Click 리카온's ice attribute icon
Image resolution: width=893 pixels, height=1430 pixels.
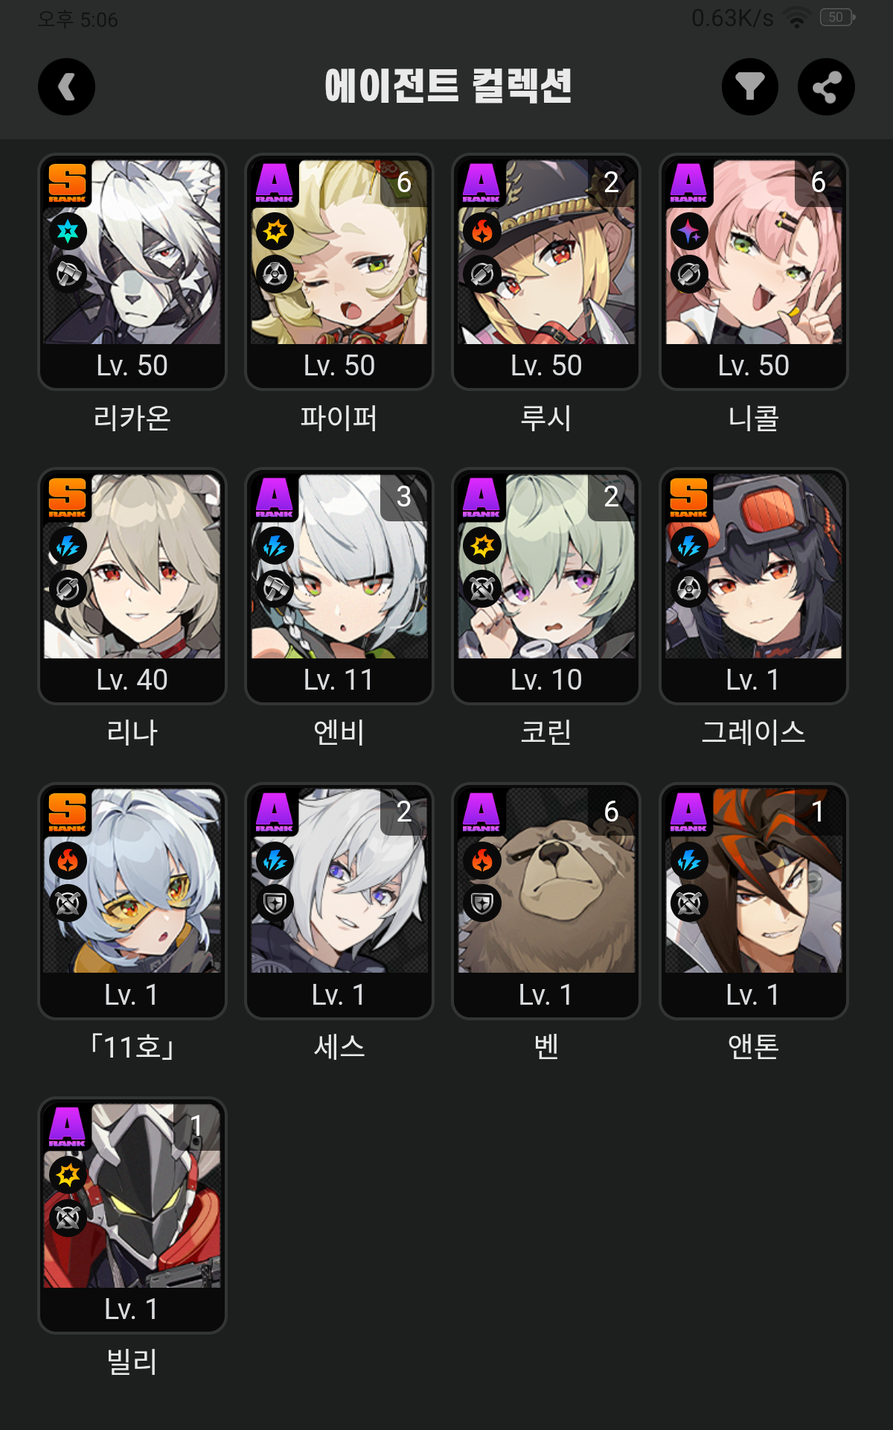tap(68, 232)
